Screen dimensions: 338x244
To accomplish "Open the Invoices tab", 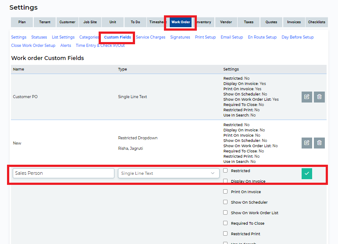I will click(x=294, y=22).
